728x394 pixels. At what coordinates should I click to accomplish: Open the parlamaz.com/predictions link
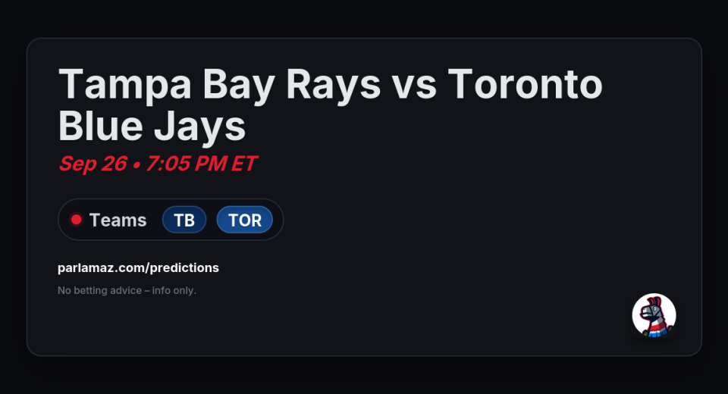(138, 267)
